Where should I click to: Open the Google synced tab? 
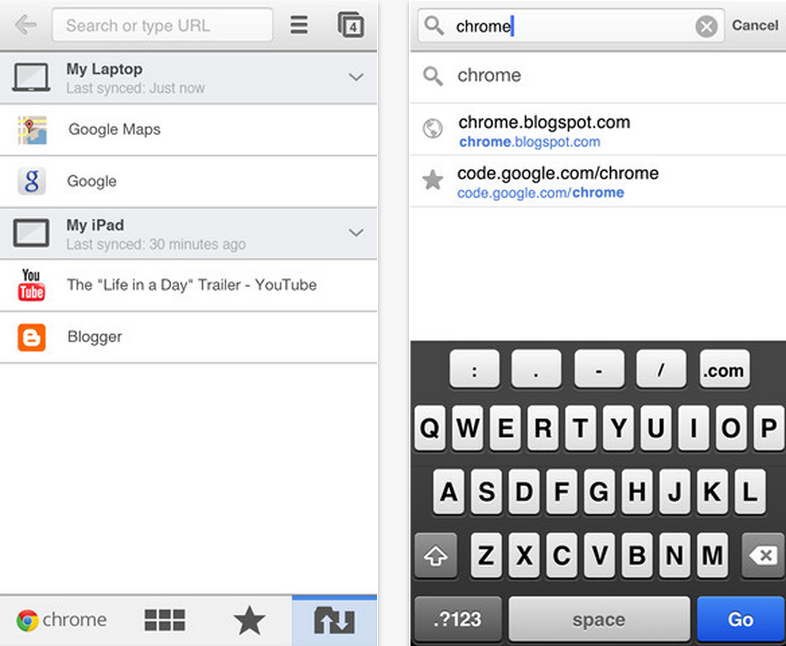click(x=188, y=182)
